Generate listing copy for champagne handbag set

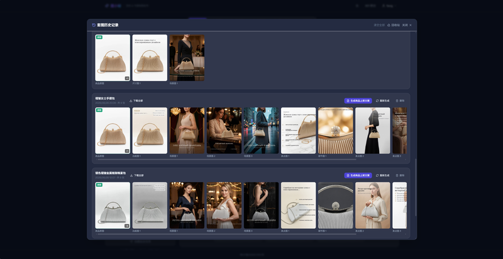point(358,101)
